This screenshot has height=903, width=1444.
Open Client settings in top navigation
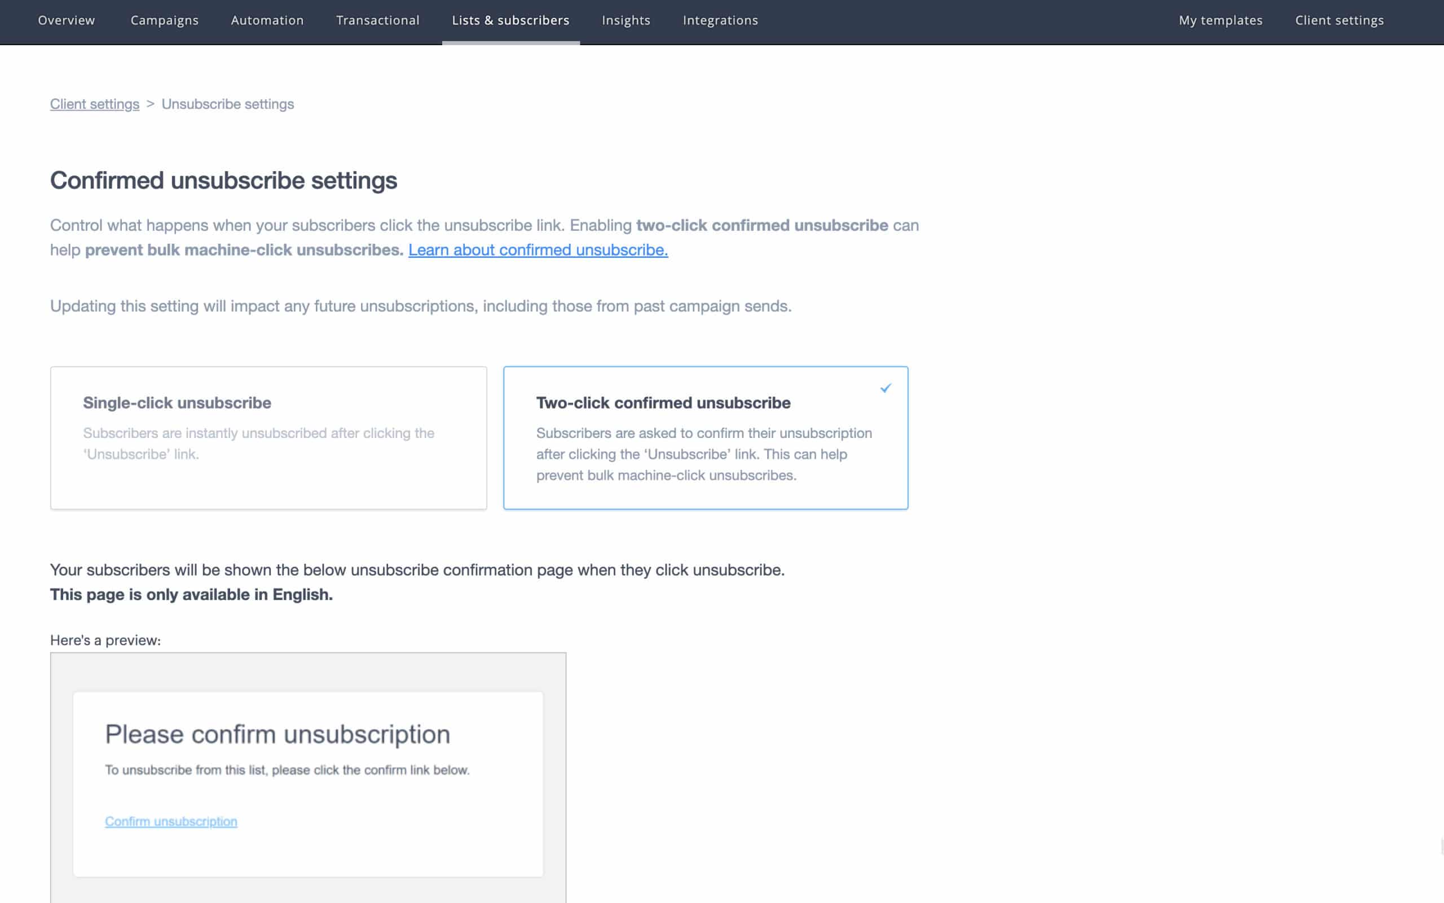(1339, 20)
